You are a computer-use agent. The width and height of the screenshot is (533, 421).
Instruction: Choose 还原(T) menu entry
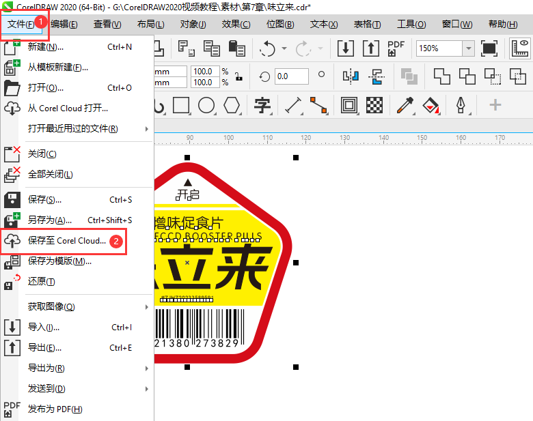pos(77,281)
